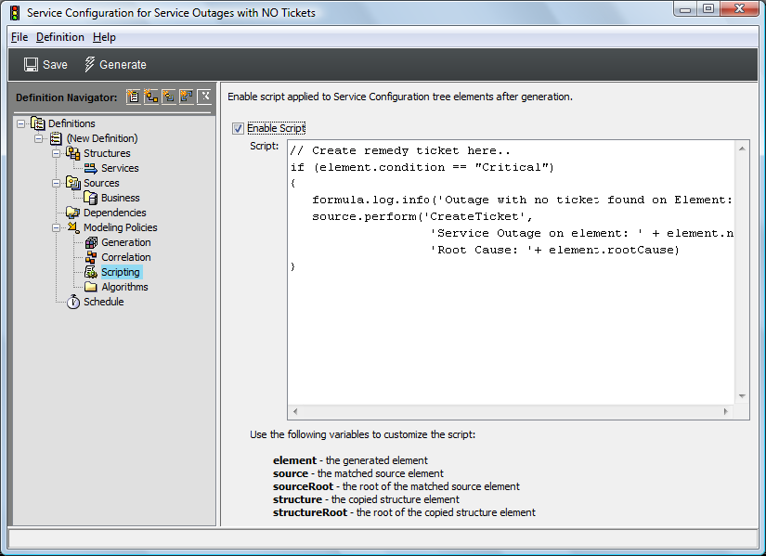The height and width of the screenshot is (556, 766).
Task: Select Business in the tree
Action: coord(120,198)
